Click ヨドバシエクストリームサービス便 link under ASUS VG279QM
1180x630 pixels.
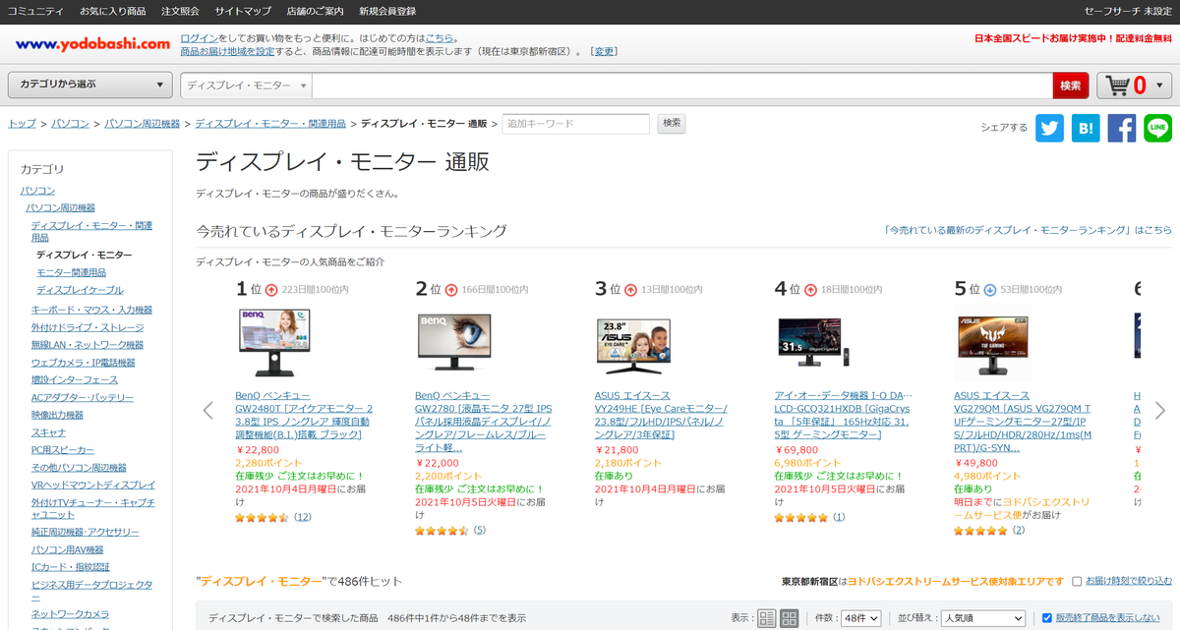pyautogui.click(x=1021, y=508)
